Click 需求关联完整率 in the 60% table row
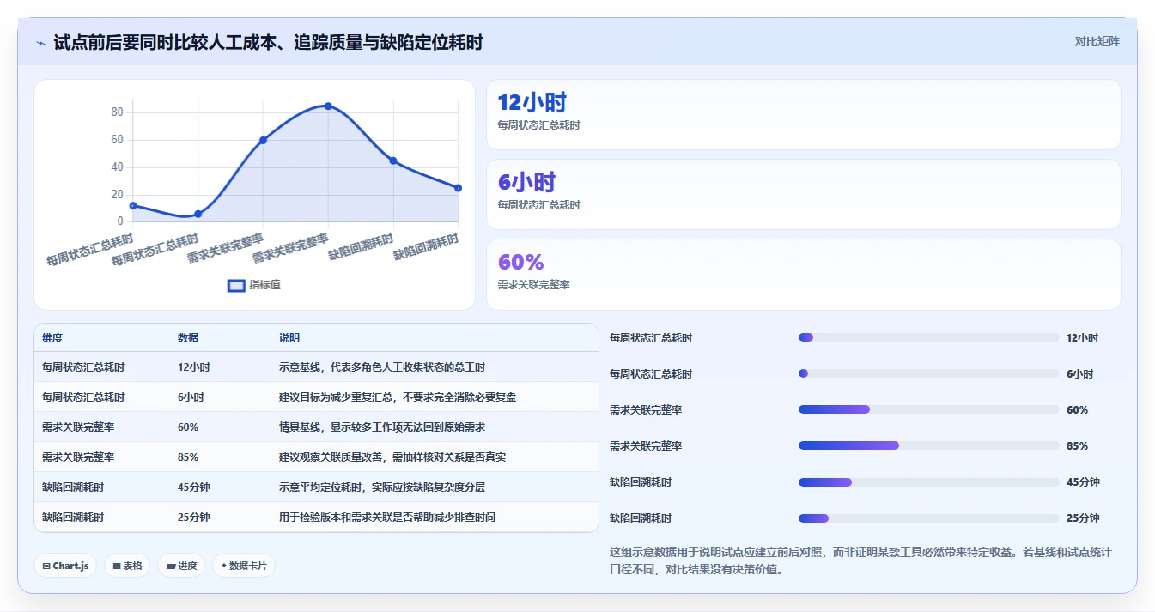This screenshot has width=1155, height=612. click(x=78, y=427)
